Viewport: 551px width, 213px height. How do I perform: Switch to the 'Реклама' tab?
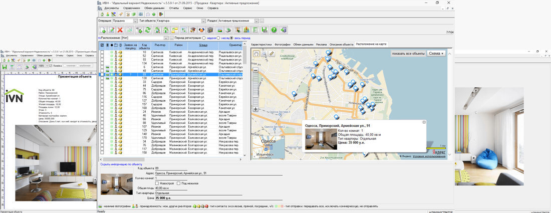tap(321, 44)
